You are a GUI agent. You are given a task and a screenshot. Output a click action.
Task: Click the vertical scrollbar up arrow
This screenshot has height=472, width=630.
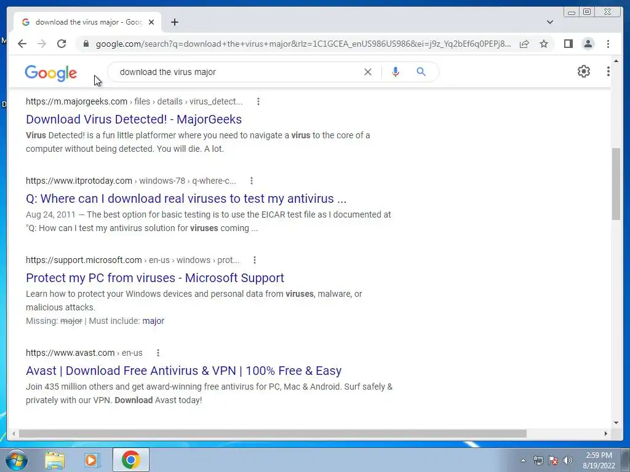pos(616,61)
